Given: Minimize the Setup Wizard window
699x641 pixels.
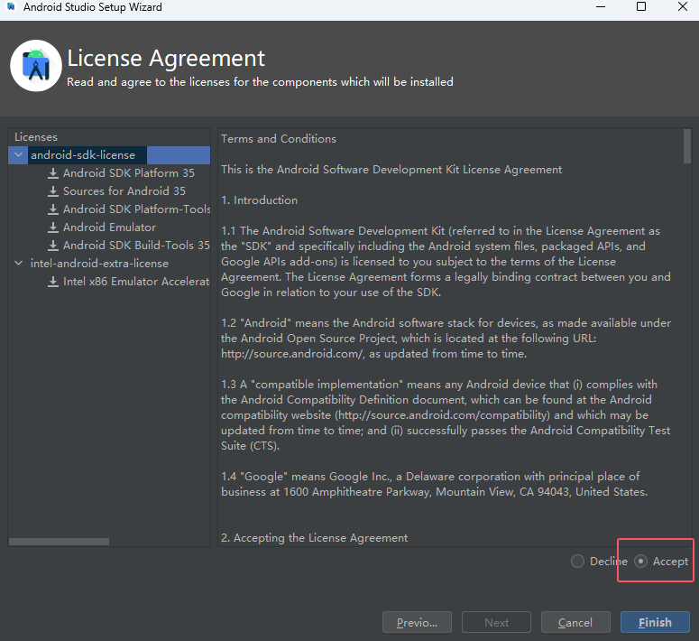Looking at the screenshot, I should 601,6.
